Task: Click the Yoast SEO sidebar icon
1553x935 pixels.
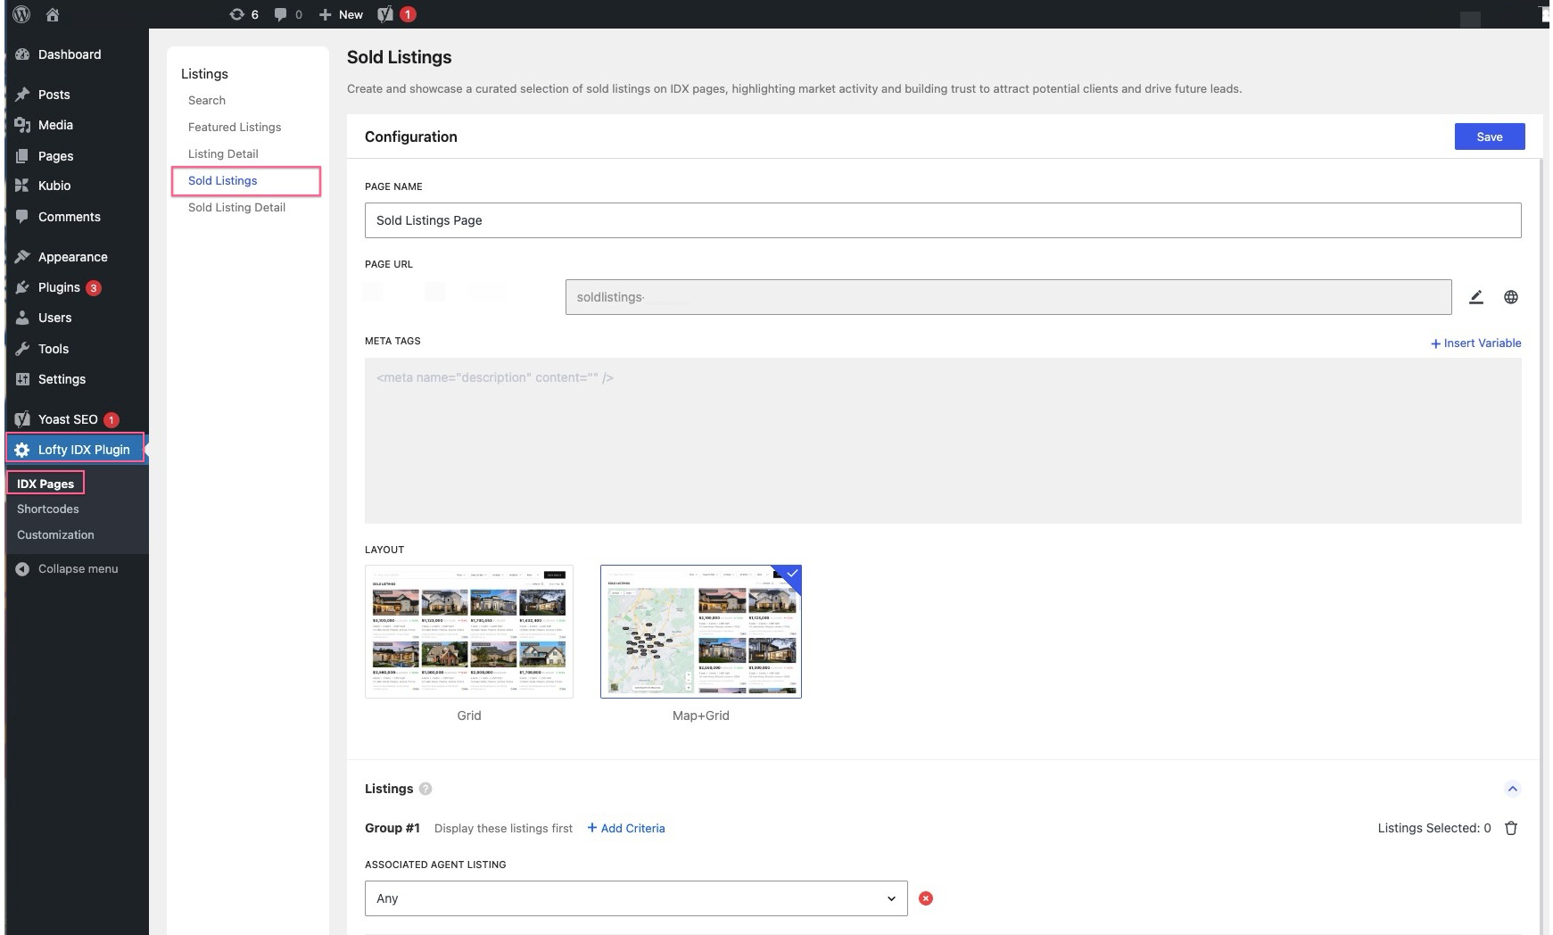Action: tap(22, 419)
